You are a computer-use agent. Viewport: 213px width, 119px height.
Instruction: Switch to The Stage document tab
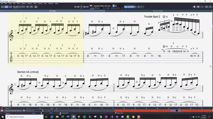pyautogui.click(x=53, y=11)
